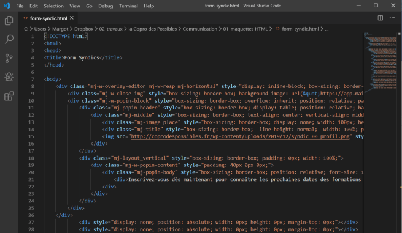Open the Explorer view in activity bar
Viewport: 402px width, 233px height.
(x=9, y=21)
